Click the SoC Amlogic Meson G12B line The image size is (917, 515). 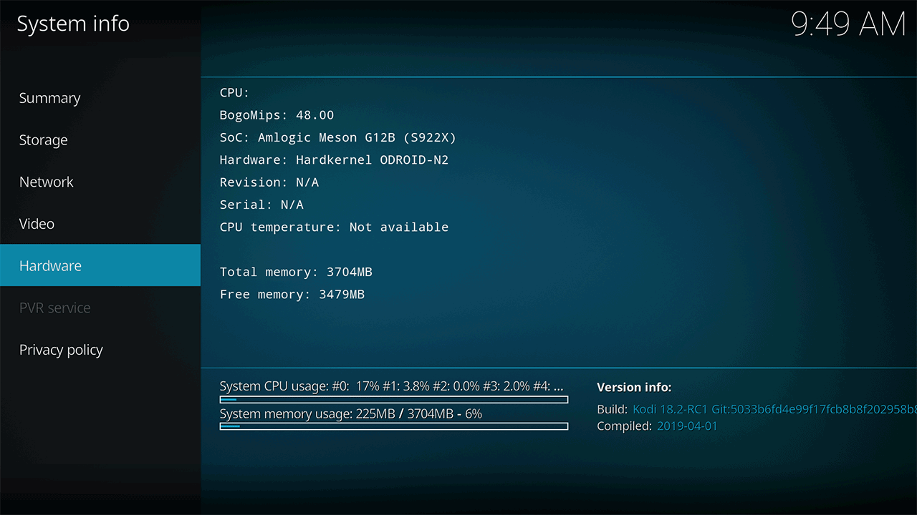337,137
